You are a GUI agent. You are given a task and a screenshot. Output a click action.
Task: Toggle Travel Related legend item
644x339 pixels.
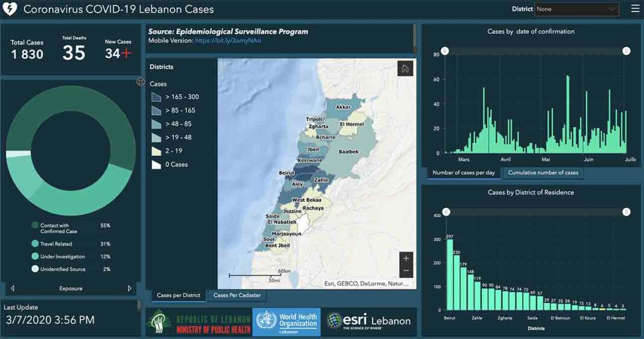[56, 244]
